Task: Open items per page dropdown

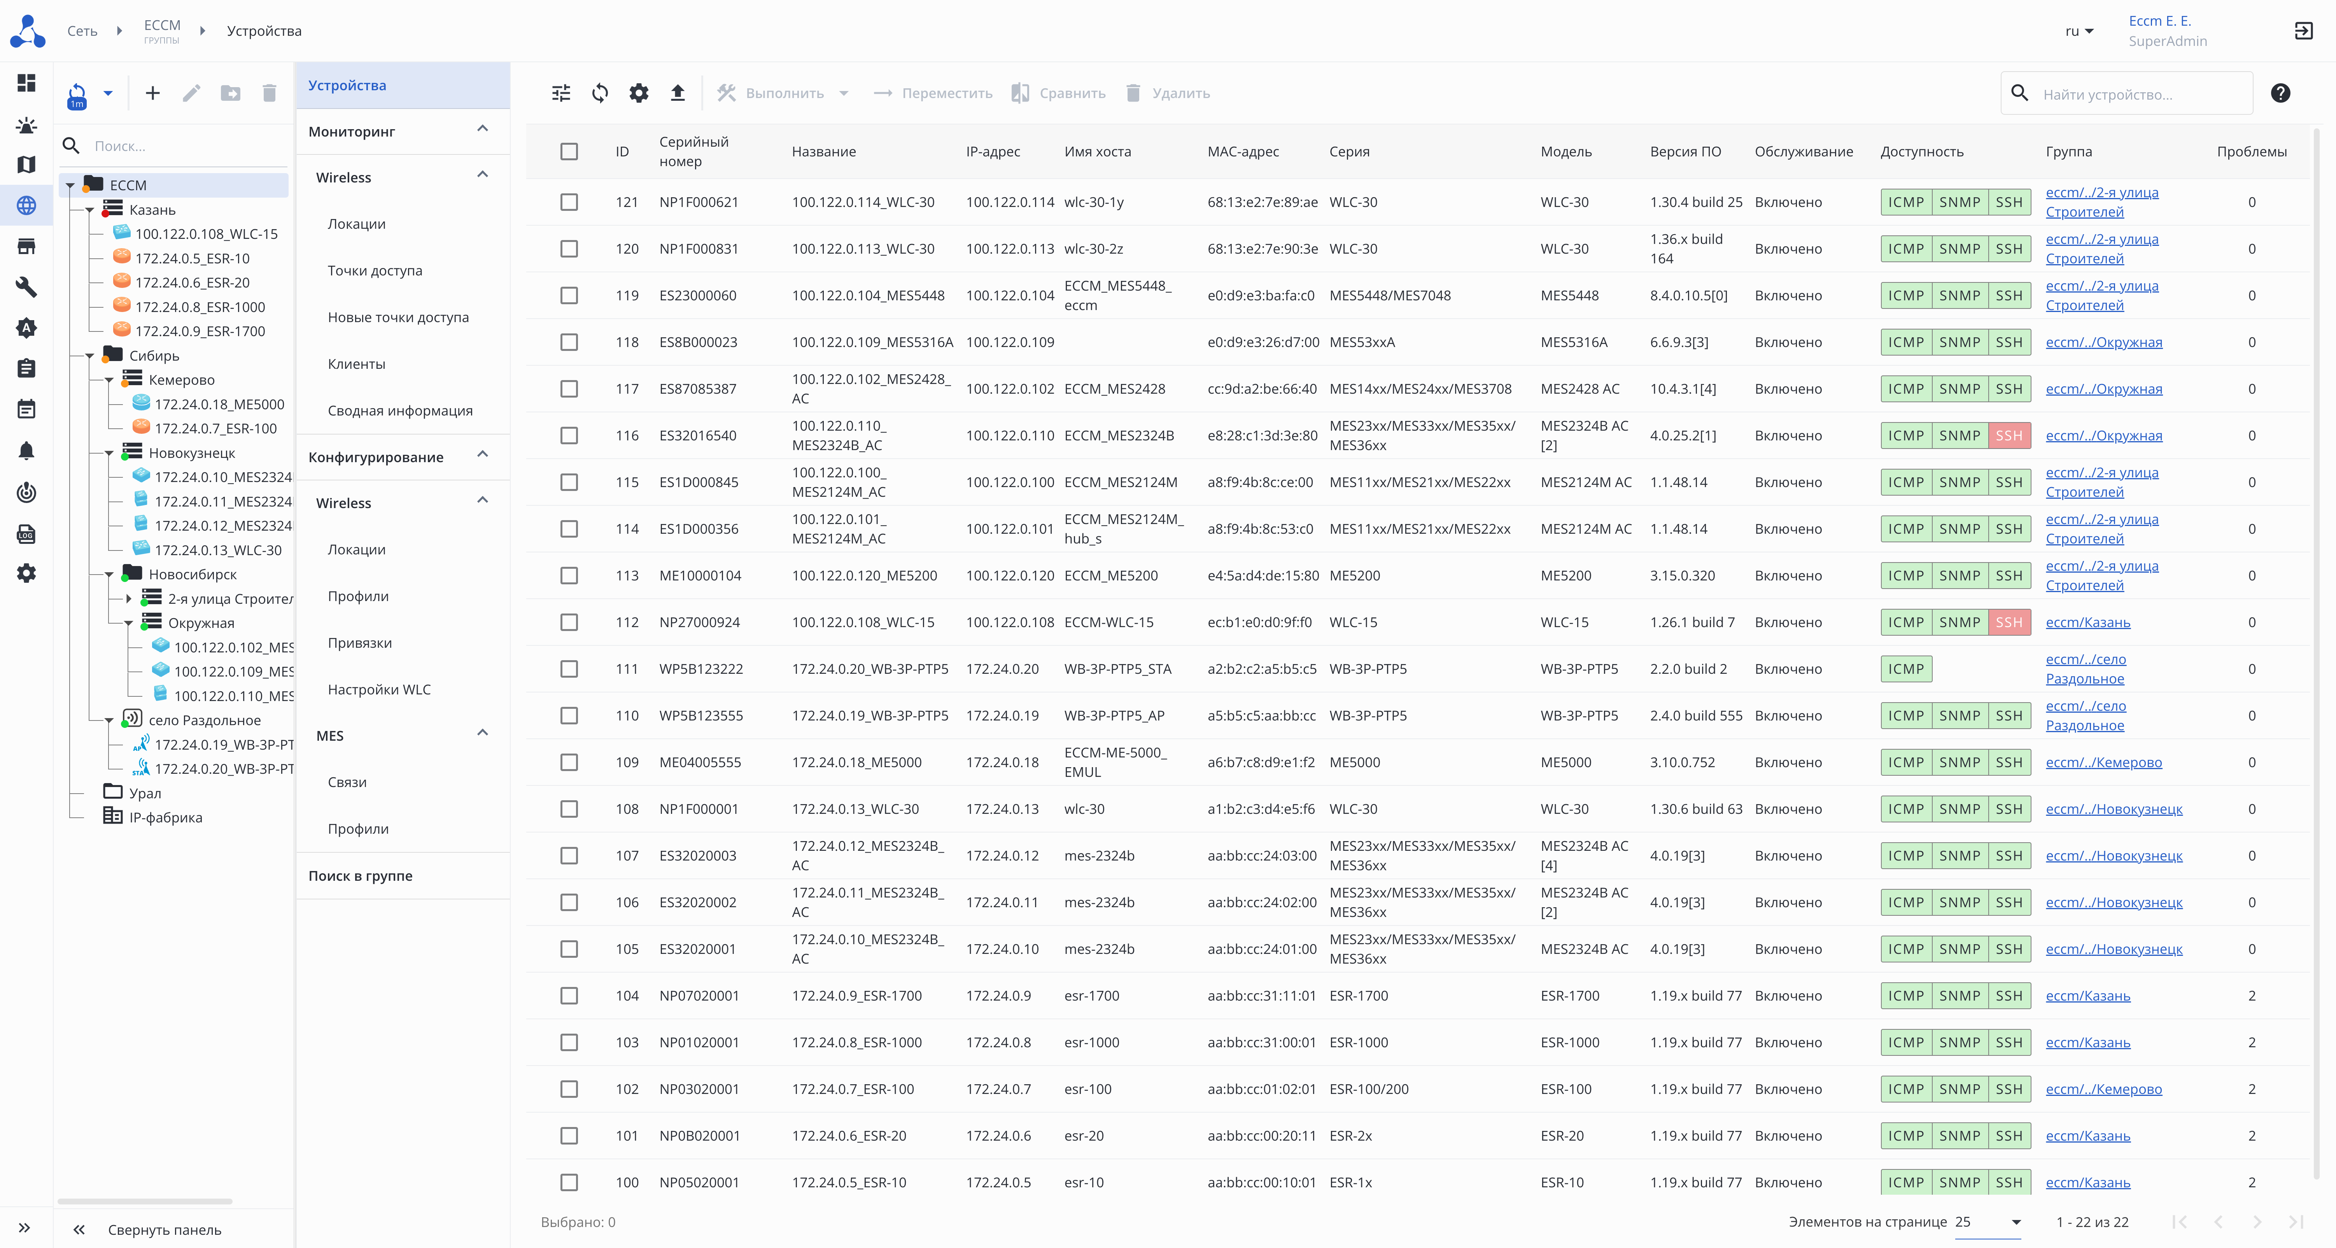Action: pyautogui.click(x=1988, y=1222)
